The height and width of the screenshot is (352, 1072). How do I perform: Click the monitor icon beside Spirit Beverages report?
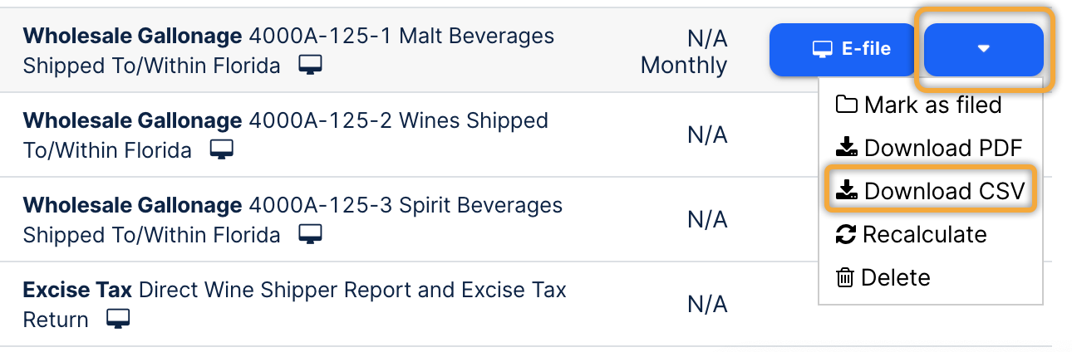[x=311, y=235]
